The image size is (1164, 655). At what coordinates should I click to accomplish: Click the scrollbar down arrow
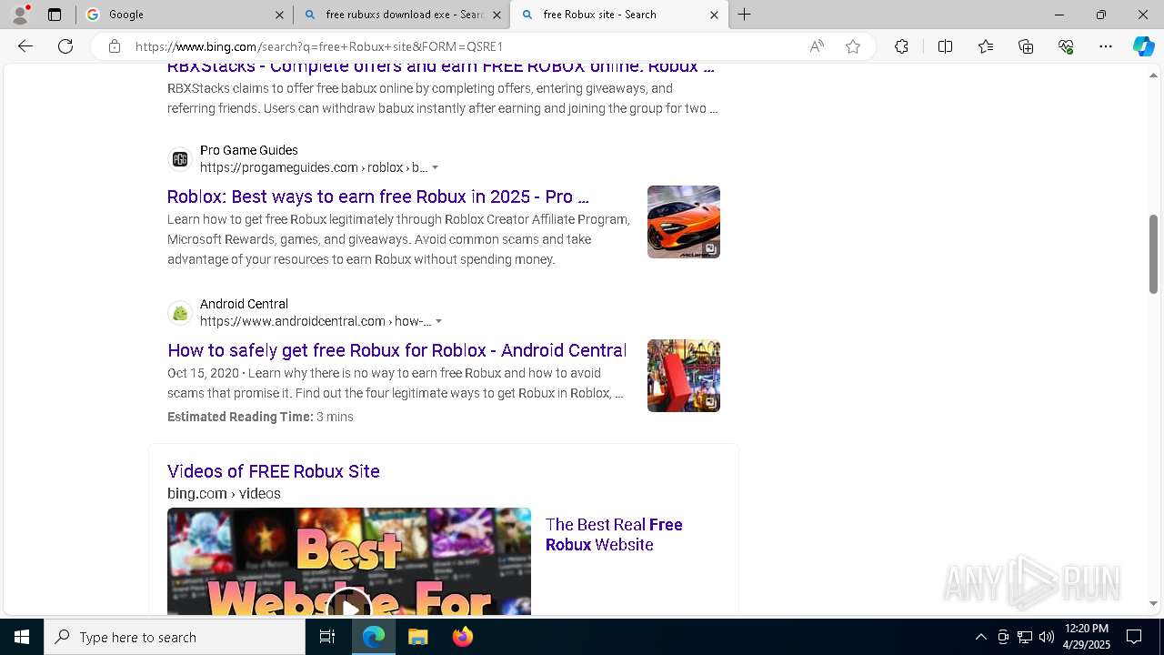[x=1153, y=603]
